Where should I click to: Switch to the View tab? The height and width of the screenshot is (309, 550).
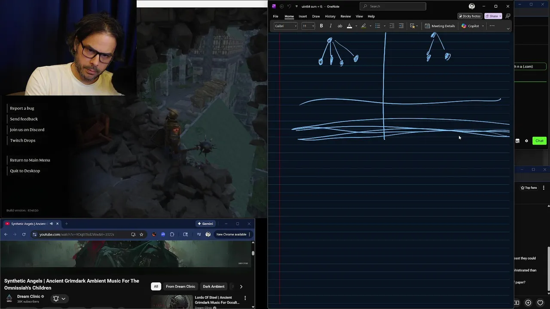point(359,16)
